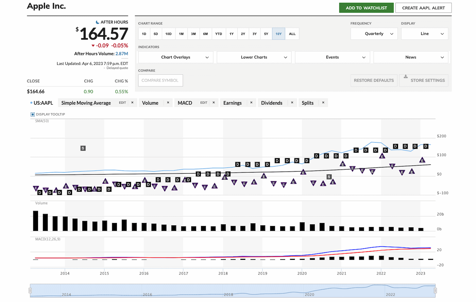This screenshot has height=302, width=476.
Task: Expand the Lower Charts dropdown
Action: 254,57
